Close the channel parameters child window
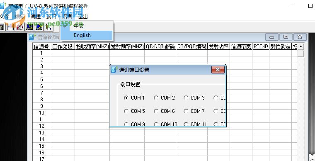Viewport: 315px width, 161px height. pyautogui.click(x=300, y=37)
